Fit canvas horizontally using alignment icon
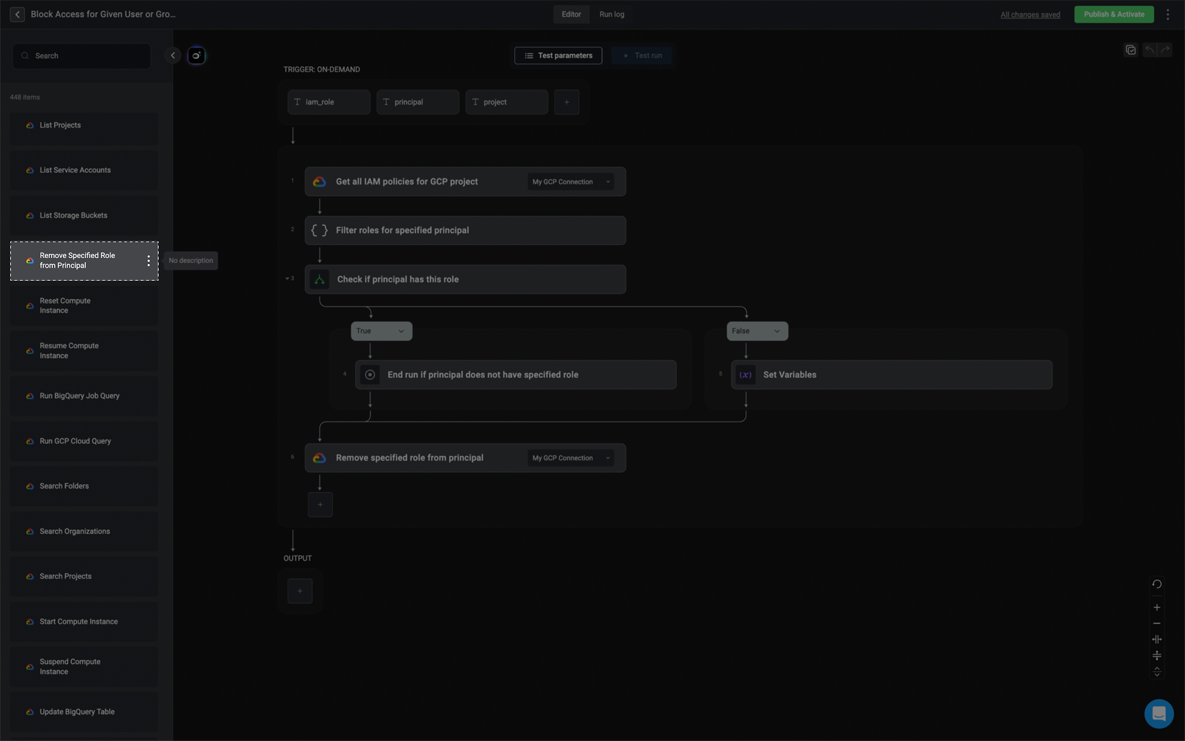This screenshot has width=1185, height=741. pos(1157,639)
